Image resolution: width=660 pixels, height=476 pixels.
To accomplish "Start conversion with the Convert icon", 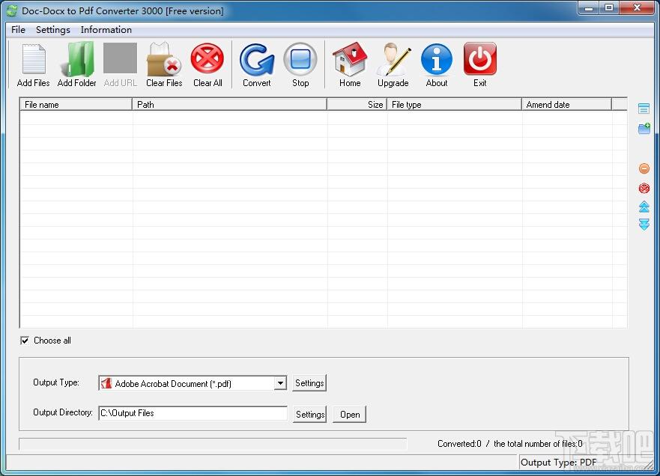I will pos(257,59).
